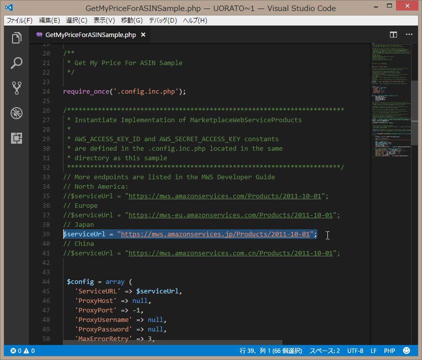Open the Source Control (Git) view
Screen dimensions: 422x360
17,88
